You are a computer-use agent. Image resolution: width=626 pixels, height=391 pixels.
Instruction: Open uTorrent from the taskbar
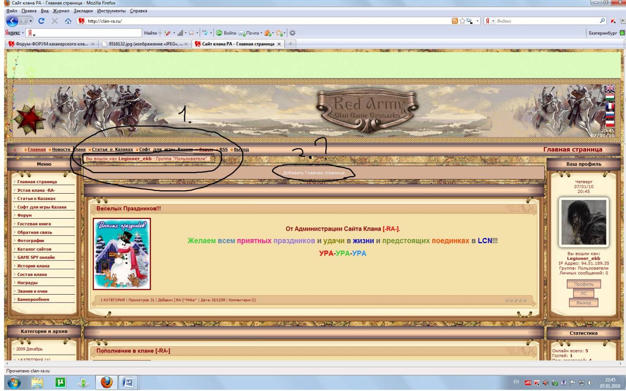point(61,382)
